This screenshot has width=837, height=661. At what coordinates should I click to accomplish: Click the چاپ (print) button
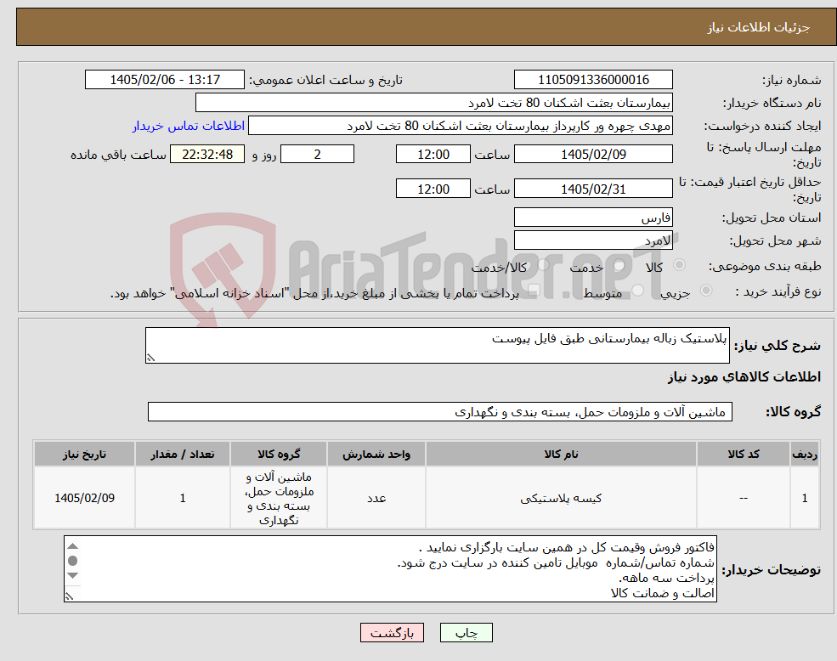pyautogui.click(x=466, y=633)
